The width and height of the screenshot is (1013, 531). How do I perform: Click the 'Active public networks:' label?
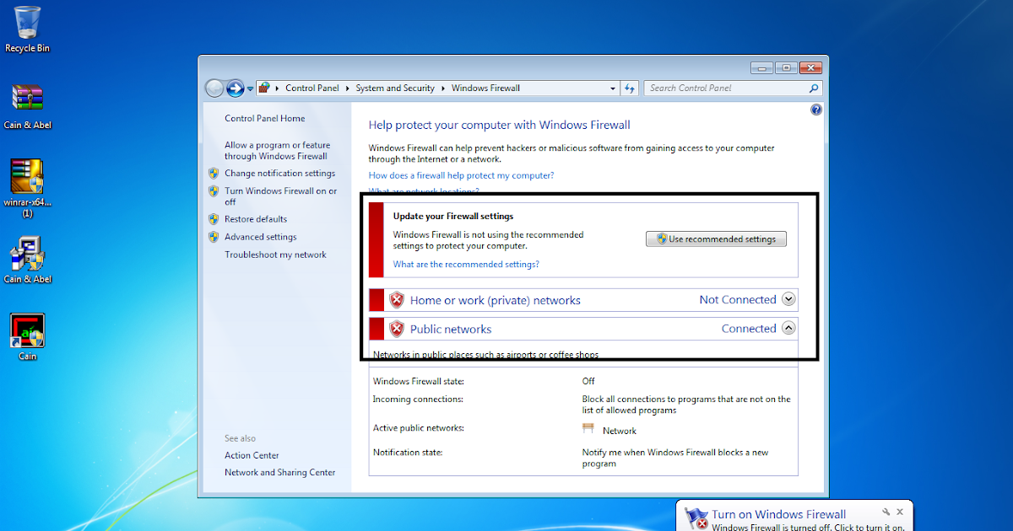(419, 428)
